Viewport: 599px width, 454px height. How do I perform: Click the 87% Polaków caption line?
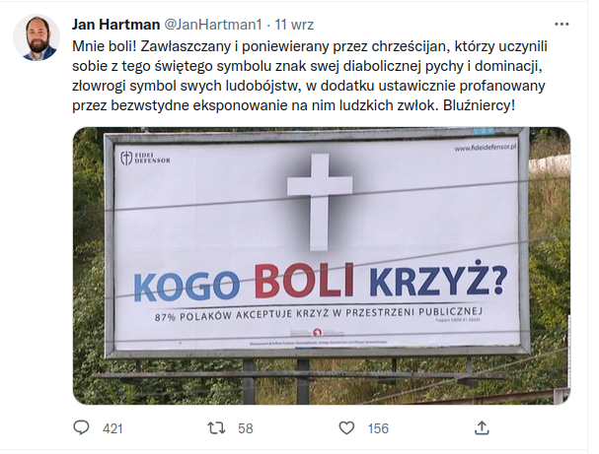pyautogui.click(x=319, y=312)
